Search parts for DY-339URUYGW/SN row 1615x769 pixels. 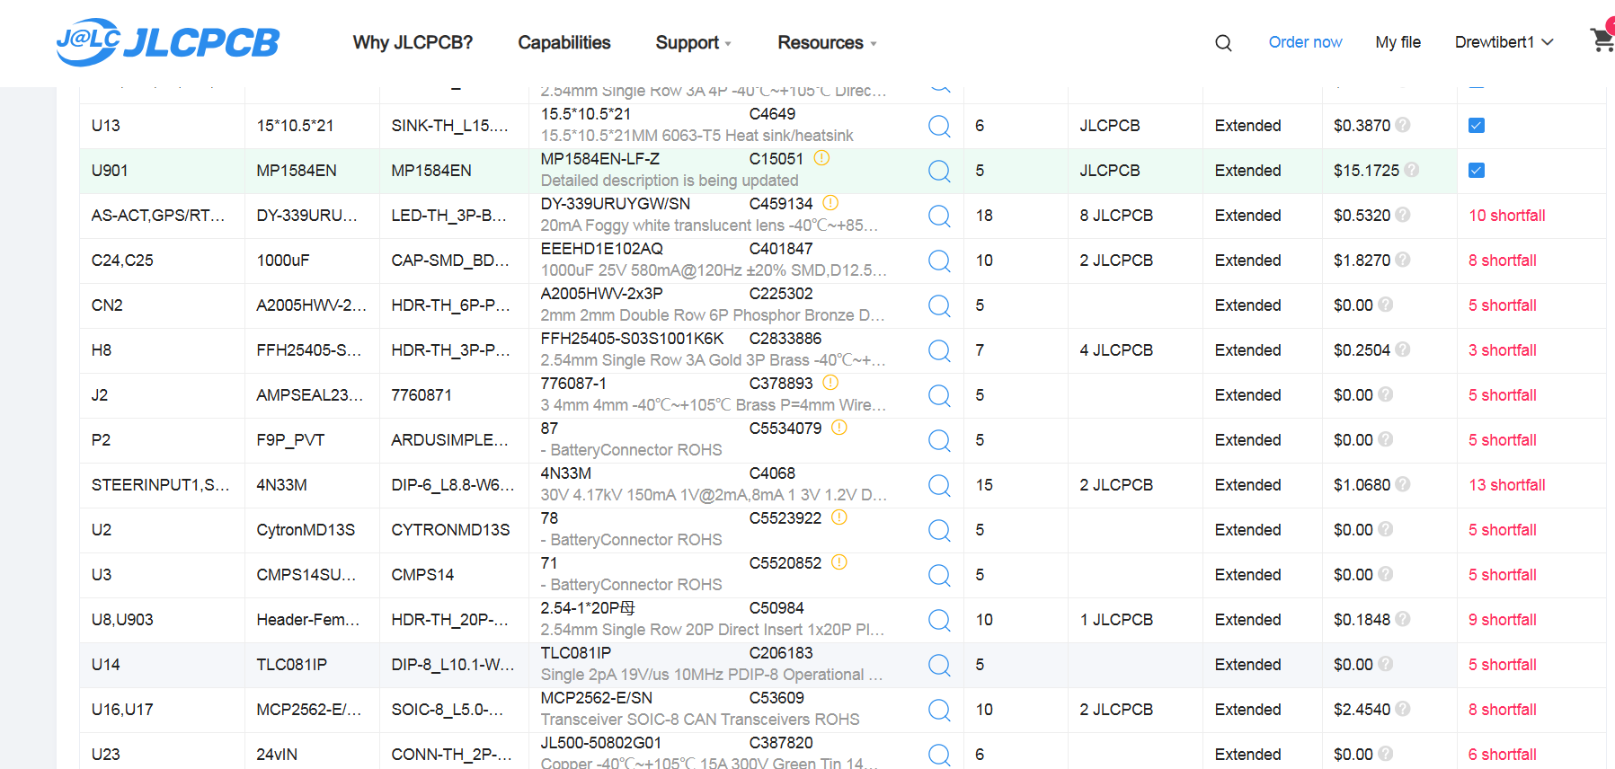939,216
